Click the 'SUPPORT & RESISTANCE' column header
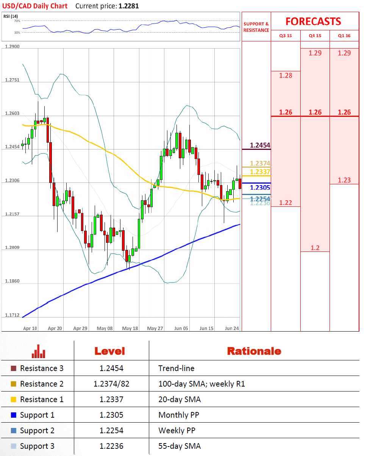Image resolution: width=367 pixels, height=456 pixels. [x=256, y=27]
